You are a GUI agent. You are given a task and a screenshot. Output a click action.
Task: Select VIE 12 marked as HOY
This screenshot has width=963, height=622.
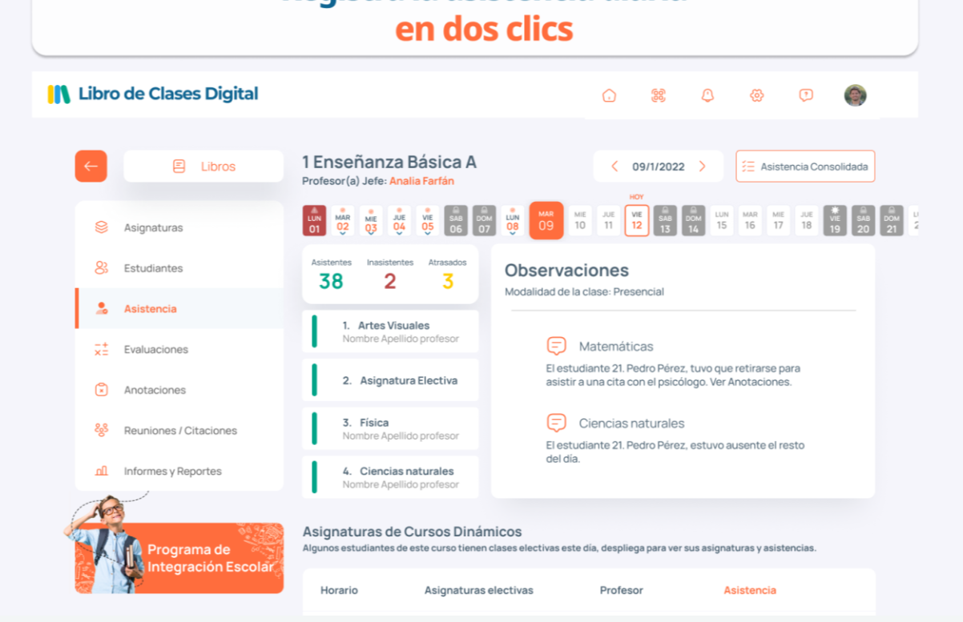634,220
